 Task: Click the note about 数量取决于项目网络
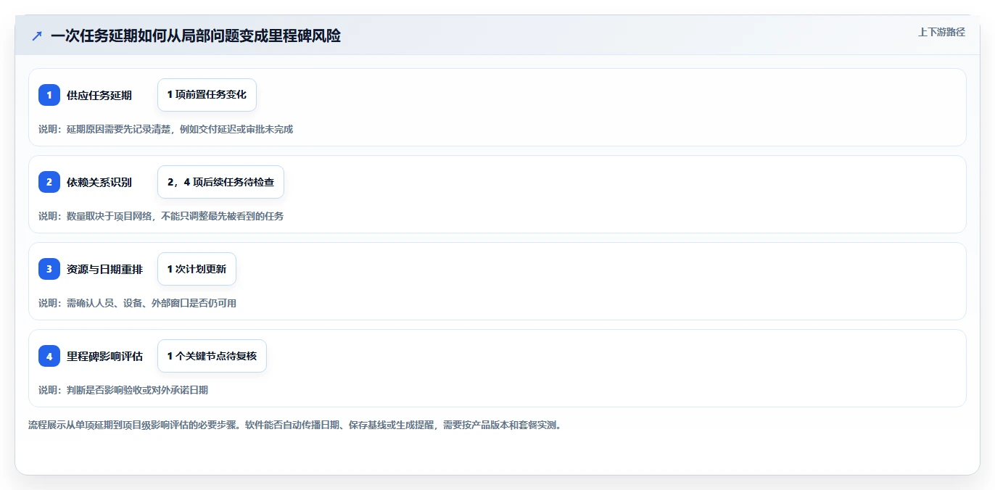161,216
